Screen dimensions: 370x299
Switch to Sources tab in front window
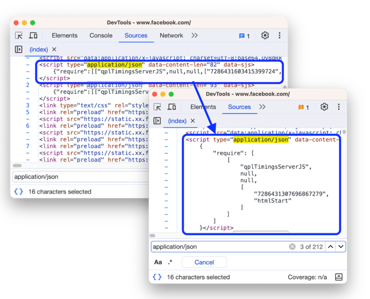pos(239,107)
